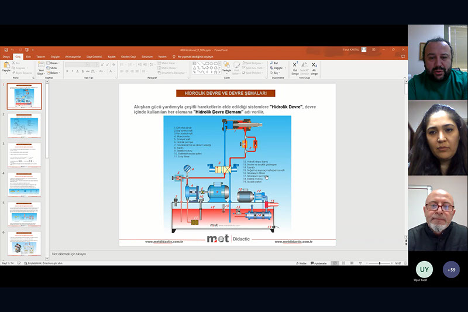Open the Yerleştir (Arrange) tool
This screenshot has width=468, height=312.
click(226, 67)
